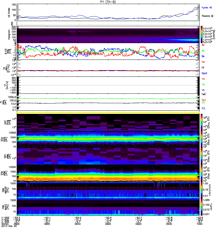216x230 pixels.
Task: Click the red Bz legend label
Action: point(203,45)
